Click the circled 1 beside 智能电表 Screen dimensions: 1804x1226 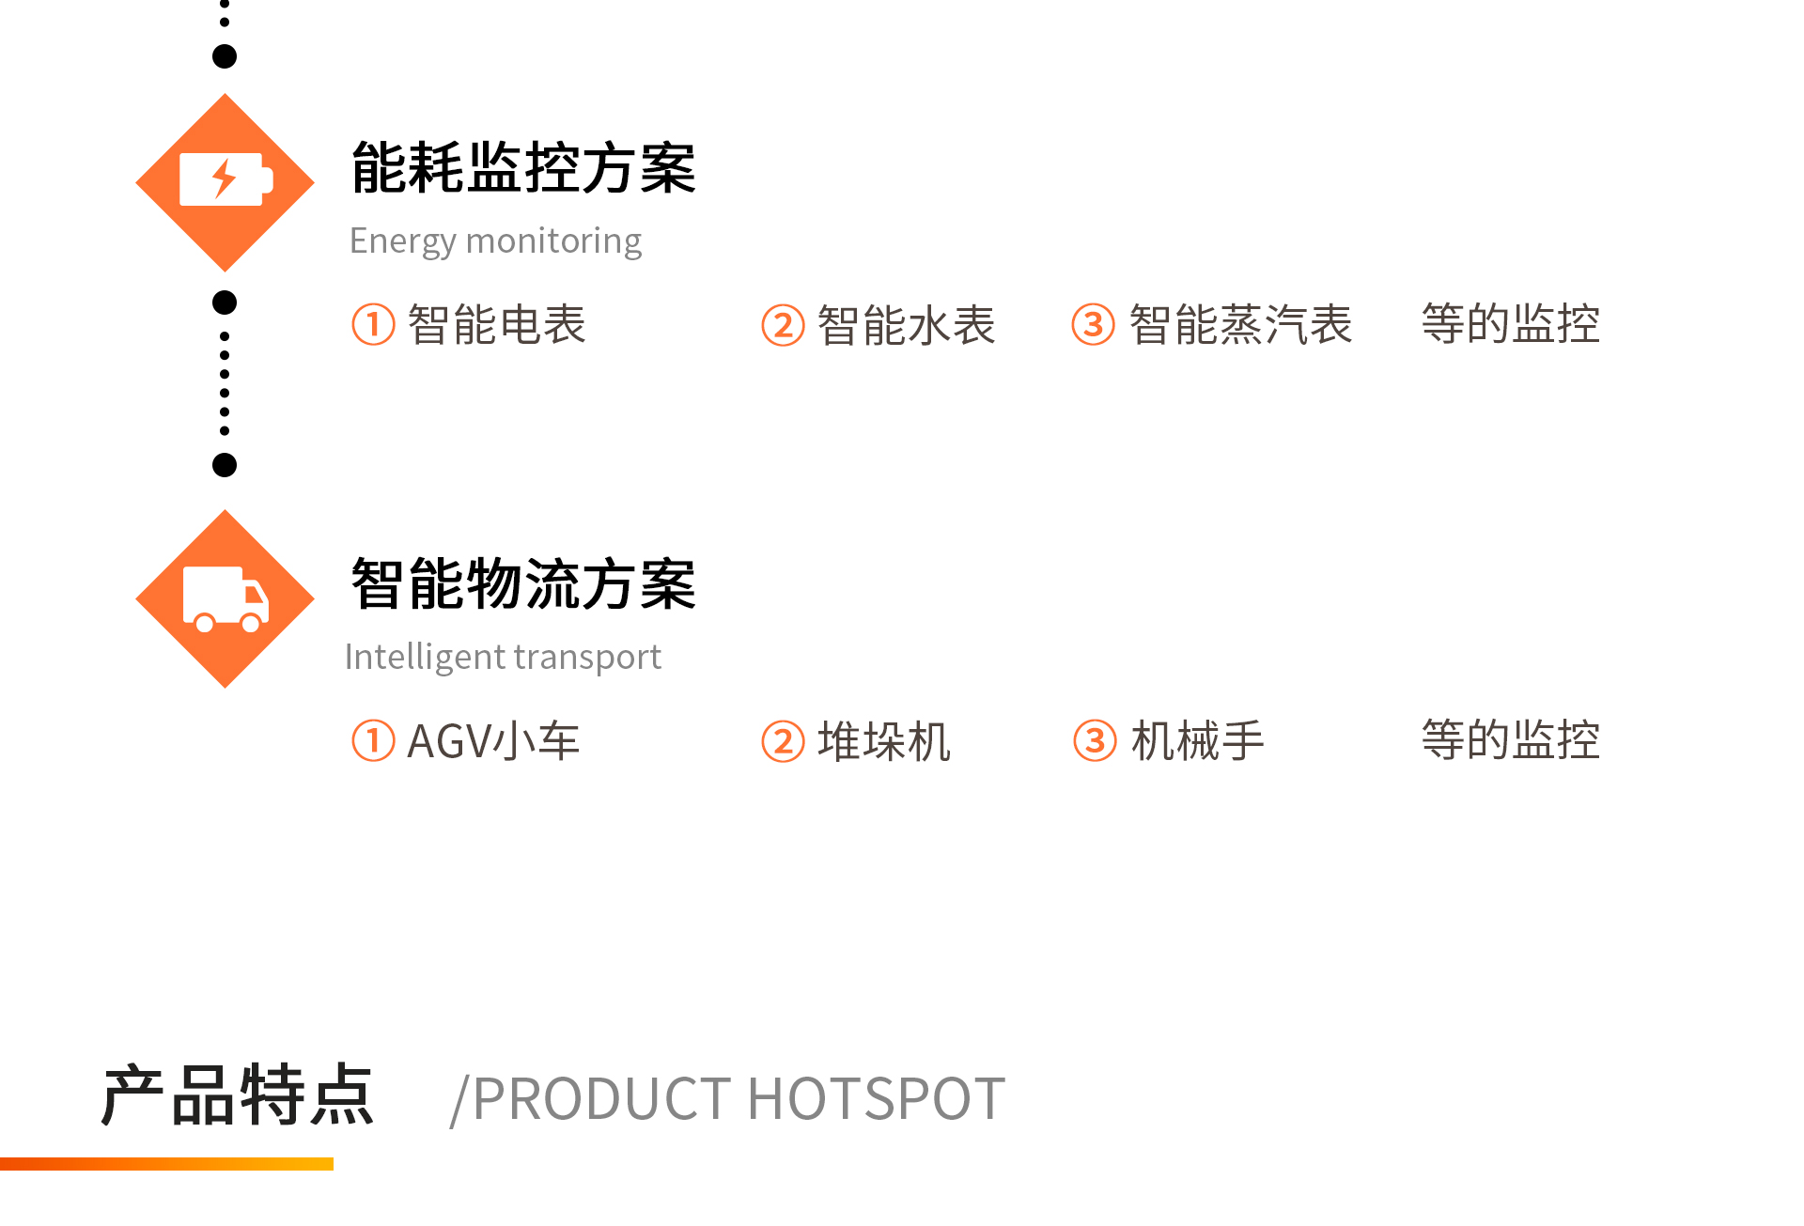pyautogui.click(x=373, y=324)
